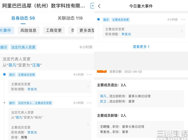This screenshot has height=140, width=188.
Task: Open the 更多类型 filter chip
Action: pos(85,30)
